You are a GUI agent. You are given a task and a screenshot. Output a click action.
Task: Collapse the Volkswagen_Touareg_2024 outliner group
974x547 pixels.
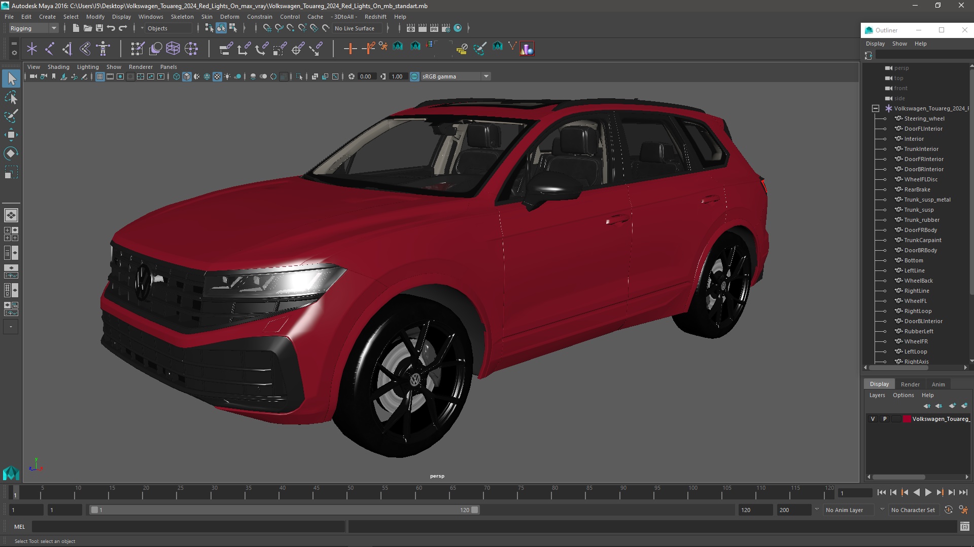pyautogui.click(x=876, y=108)
